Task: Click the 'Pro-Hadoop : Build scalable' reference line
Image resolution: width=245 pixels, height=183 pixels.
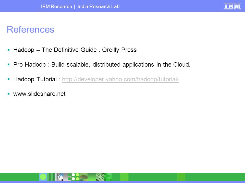Action: point(102,65)
